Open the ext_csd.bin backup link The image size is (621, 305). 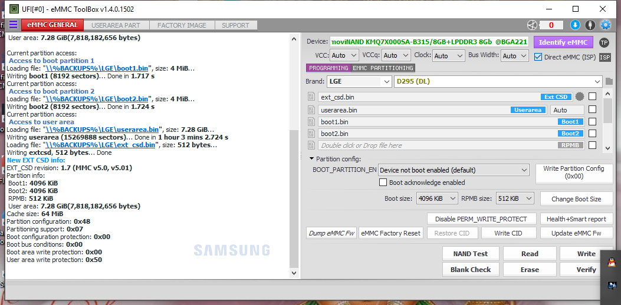[x=100, y=145]
